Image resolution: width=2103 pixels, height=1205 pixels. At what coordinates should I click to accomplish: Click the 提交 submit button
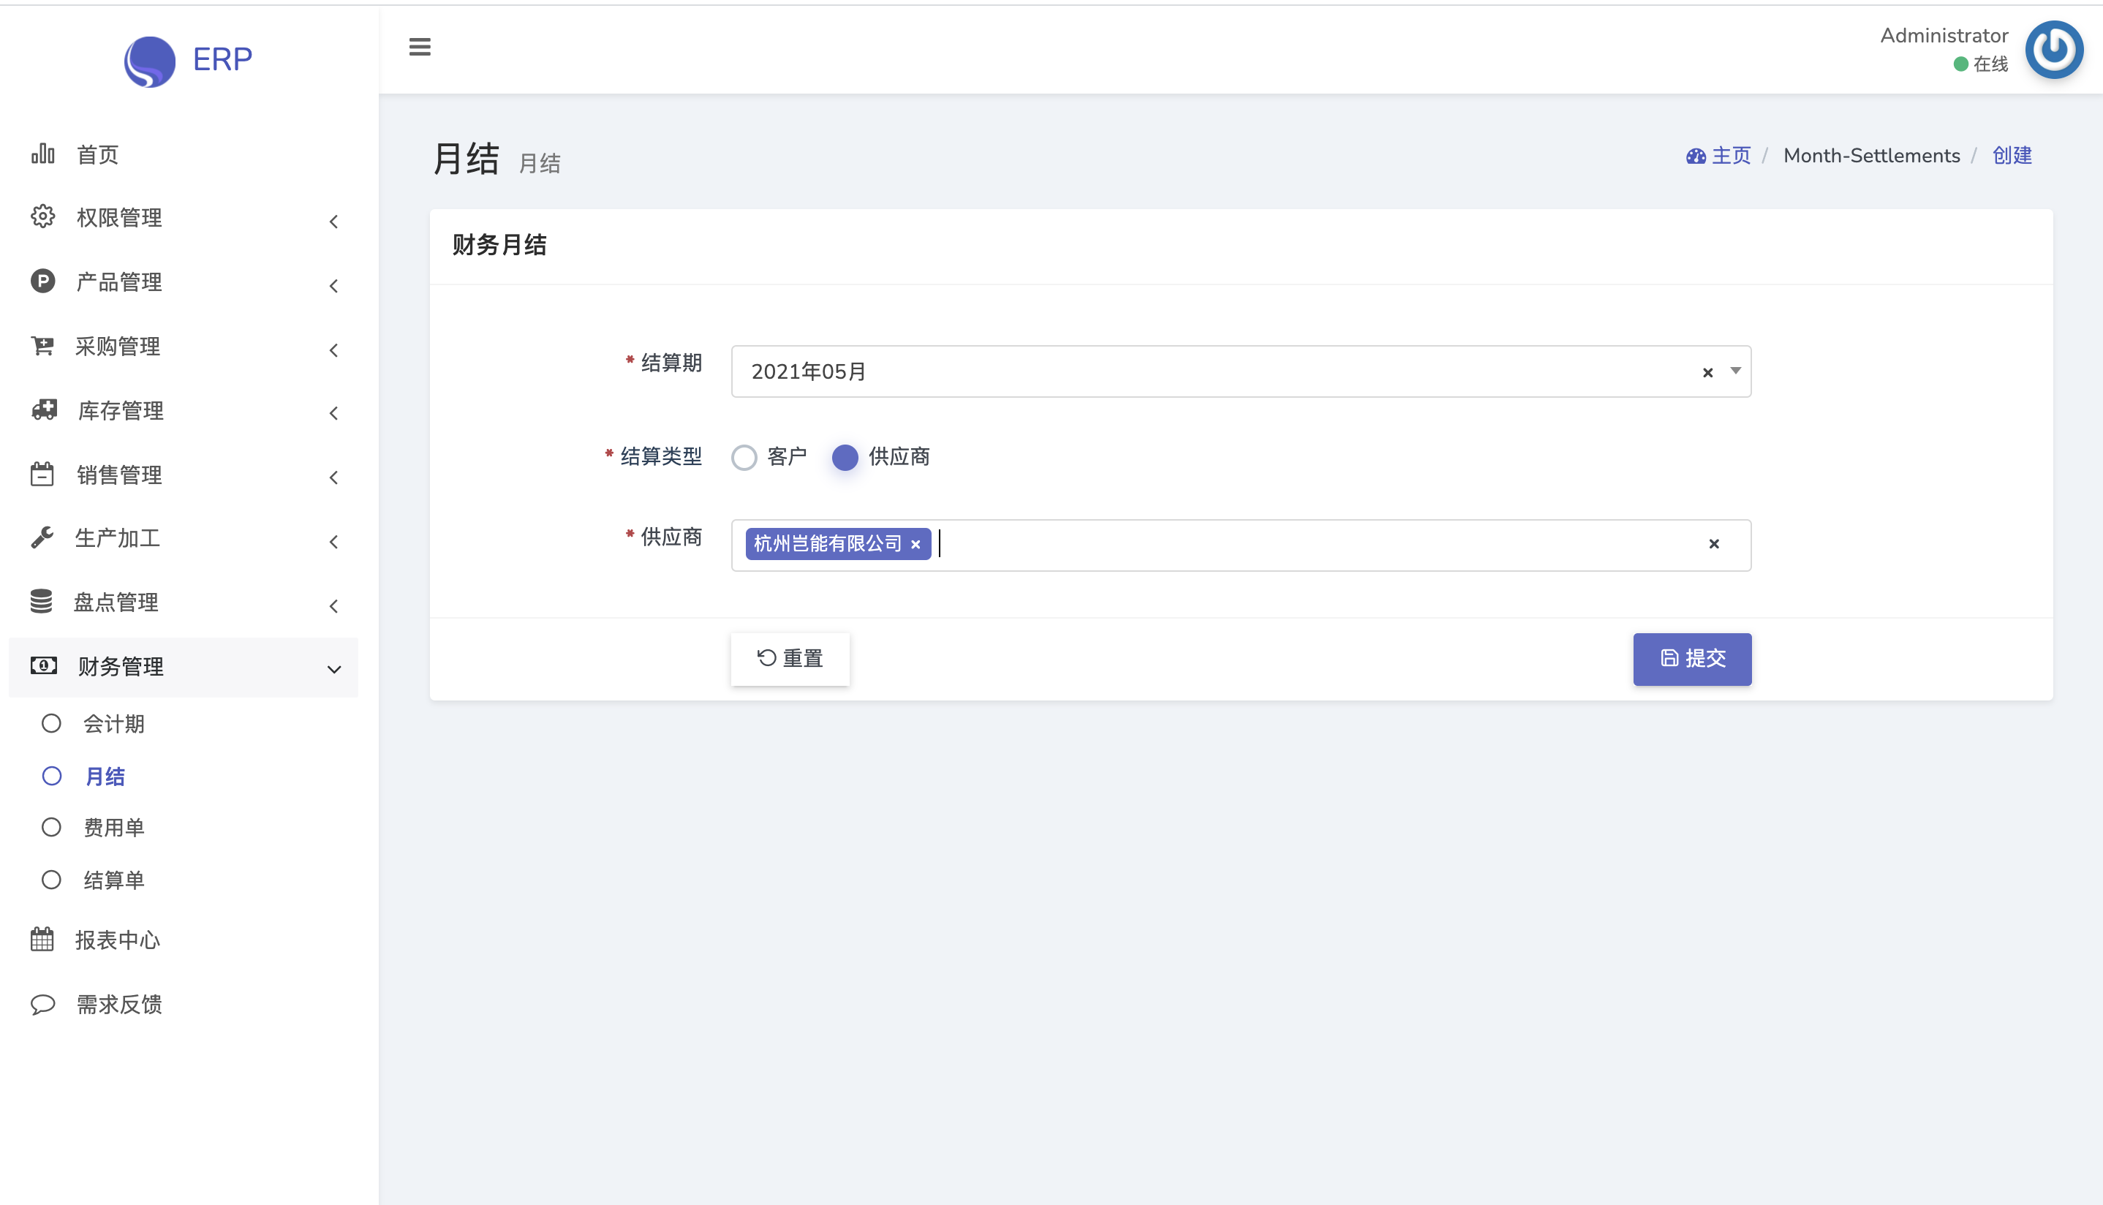(1691, 659)
